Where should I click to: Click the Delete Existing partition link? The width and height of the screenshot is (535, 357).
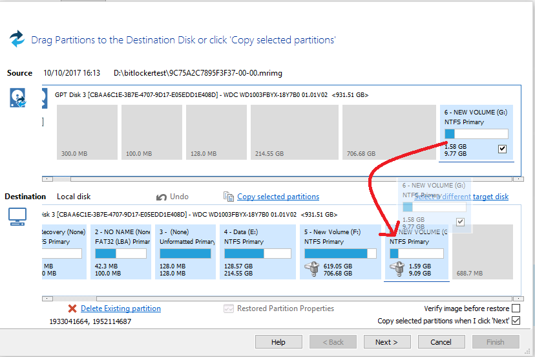pos(120,308)
